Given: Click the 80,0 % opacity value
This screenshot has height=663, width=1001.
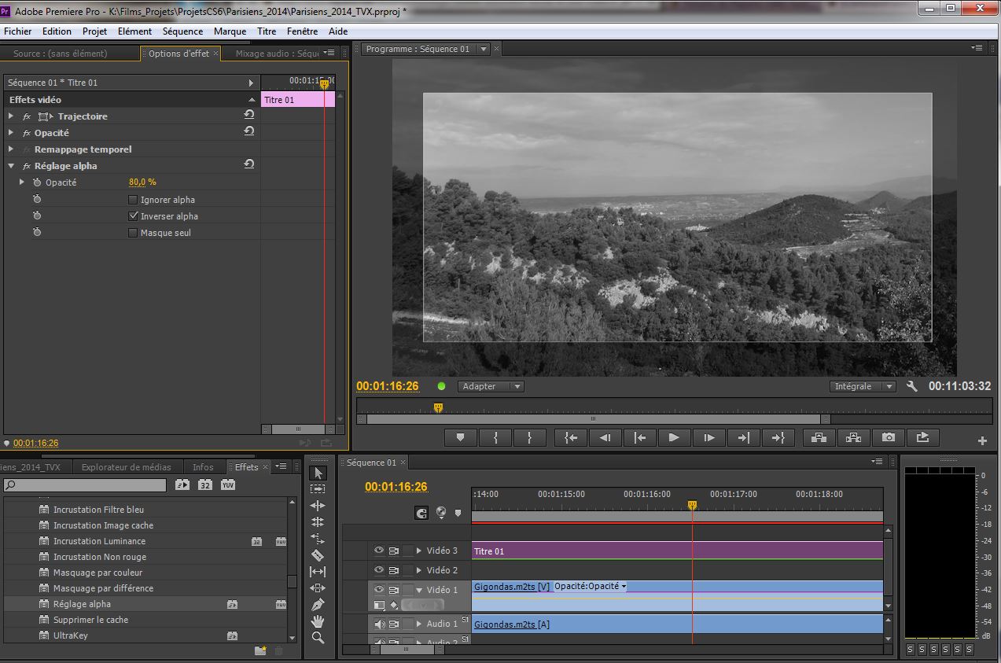Looking at the screenshot, I should [x=142, y=182].
